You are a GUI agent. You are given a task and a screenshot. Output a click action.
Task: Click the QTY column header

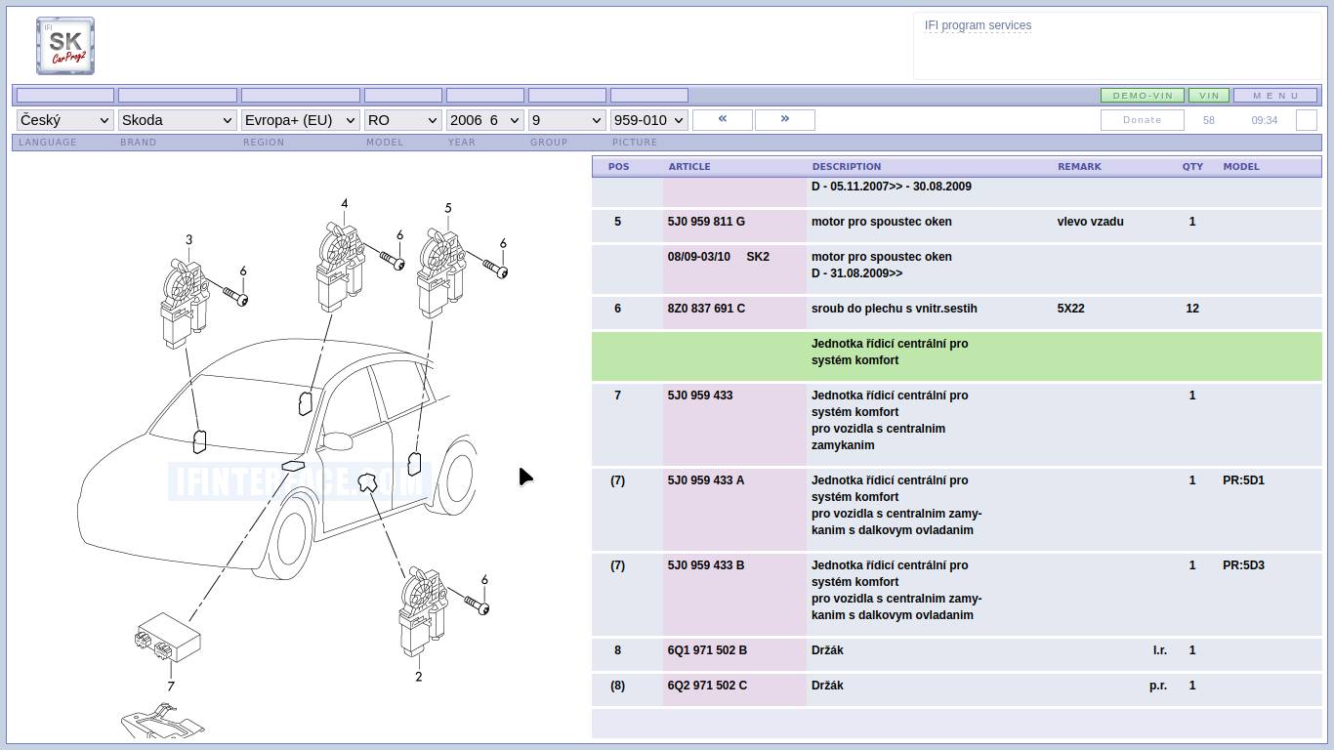point(1192,167)
